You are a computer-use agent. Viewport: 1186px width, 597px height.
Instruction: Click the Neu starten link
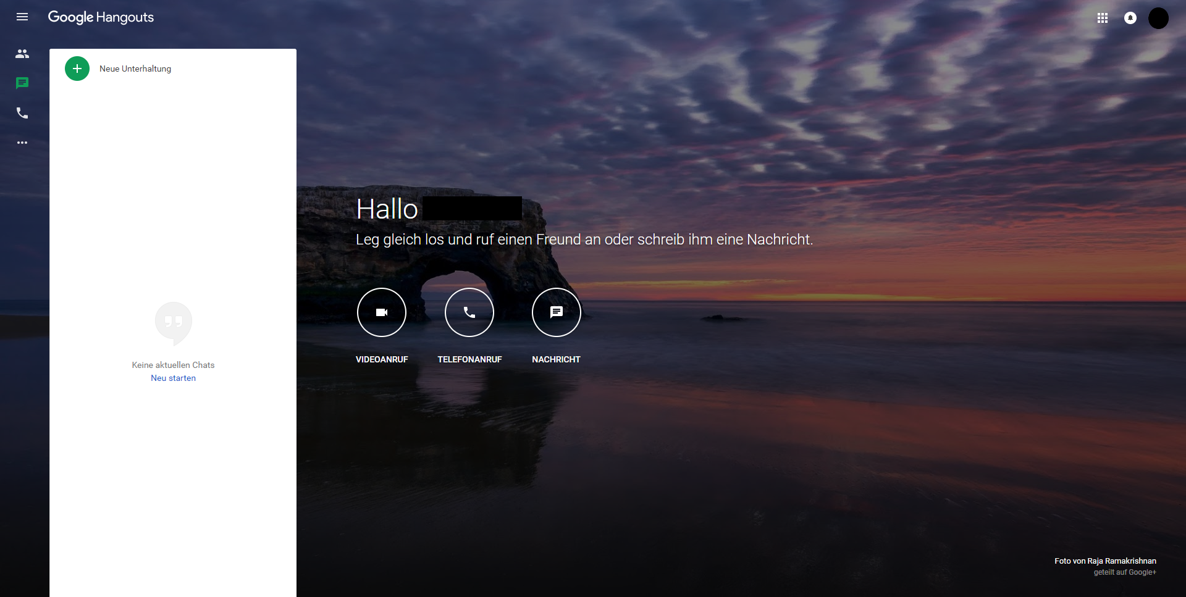[x=173, y=378]
